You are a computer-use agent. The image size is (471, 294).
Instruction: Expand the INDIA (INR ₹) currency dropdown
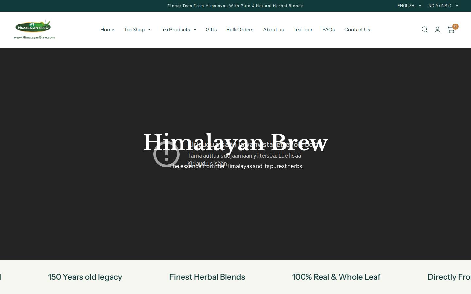pos(443,6)
